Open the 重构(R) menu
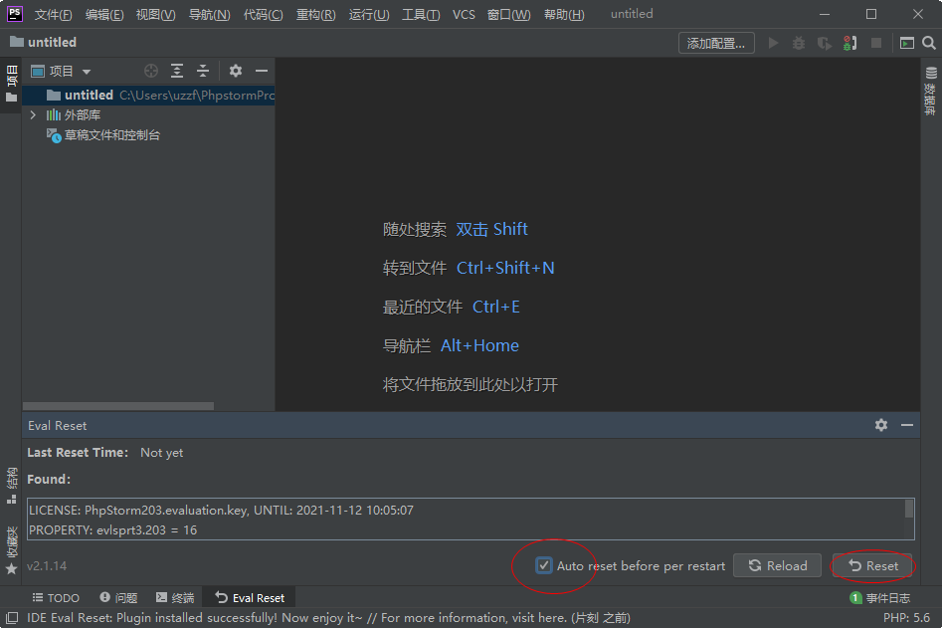Screen dimensions: 942x628 coord(316,14)
